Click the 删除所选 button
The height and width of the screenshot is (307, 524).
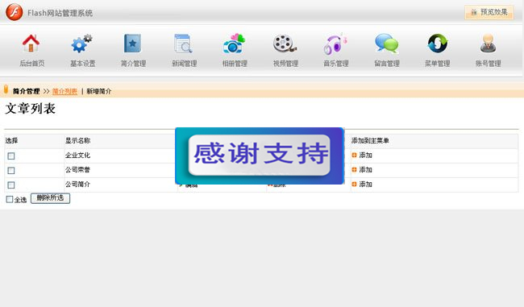click(x=51, y=198)
